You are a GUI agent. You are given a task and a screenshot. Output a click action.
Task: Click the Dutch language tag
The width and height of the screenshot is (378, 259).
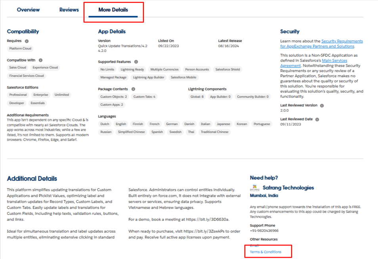[105, 124]
